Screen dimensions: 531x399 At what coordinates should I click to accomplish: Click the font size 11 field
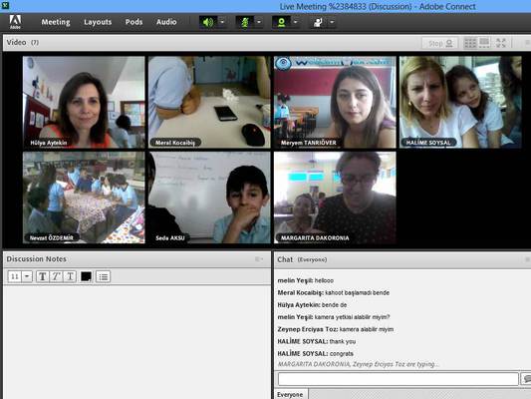click(x=15, y=276)
